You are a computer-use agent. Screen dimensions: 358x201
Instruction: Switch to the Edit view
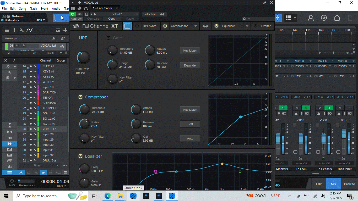pyautogui.click(x=319, y=184)
